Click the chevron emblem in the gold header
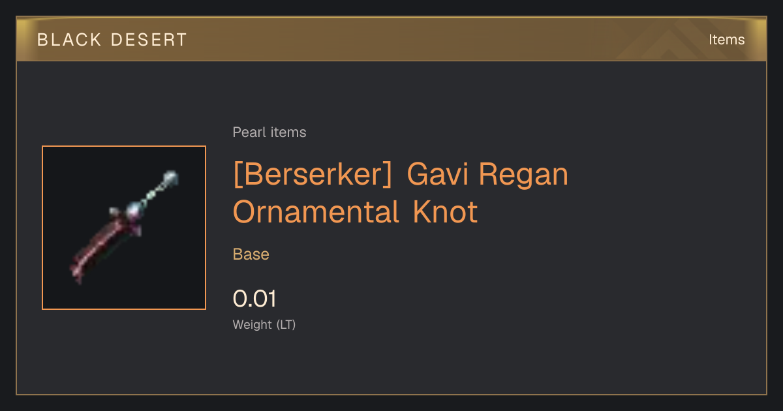The height and width of the screenshot is (411, 783). click(672, 39)
